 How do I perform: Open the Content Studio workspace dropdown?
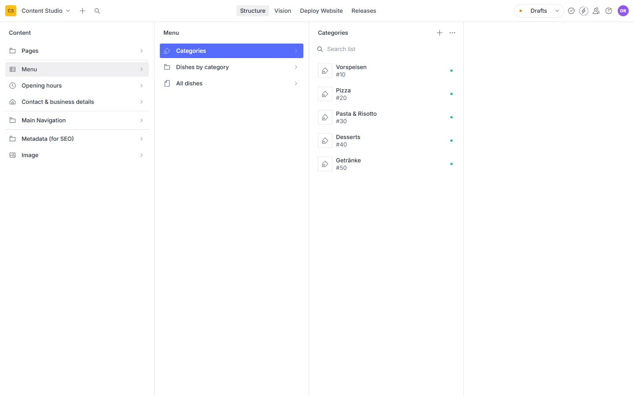(x=46, y=11)
